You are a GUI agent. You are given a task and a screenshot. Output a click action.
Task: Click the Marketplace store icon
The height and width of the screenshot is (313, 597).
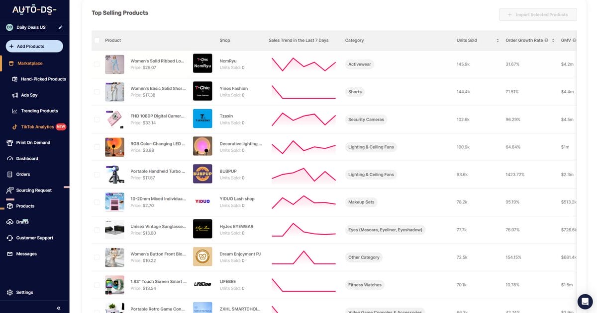[x=11, y=63]
